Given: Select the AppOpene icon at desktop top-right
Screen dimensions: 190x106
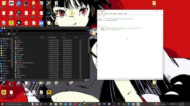Looking at the screenshot, I should coord(154,4).
